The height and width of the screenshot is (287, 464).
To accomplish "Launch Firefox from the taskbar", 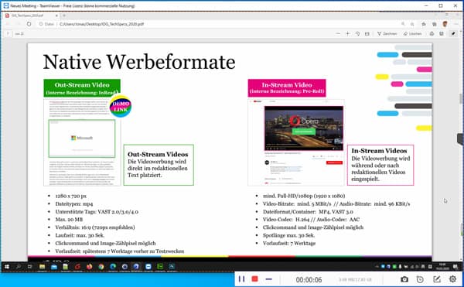I will [90, 267].
